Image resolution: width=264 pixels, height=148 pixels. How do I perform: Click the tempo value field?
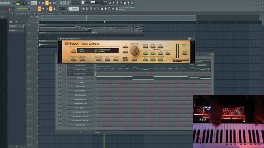coord(34,3)
